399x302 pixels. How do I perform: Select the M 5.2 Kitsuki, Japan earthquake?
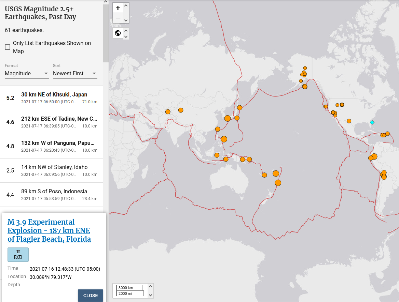click(51, 98)
